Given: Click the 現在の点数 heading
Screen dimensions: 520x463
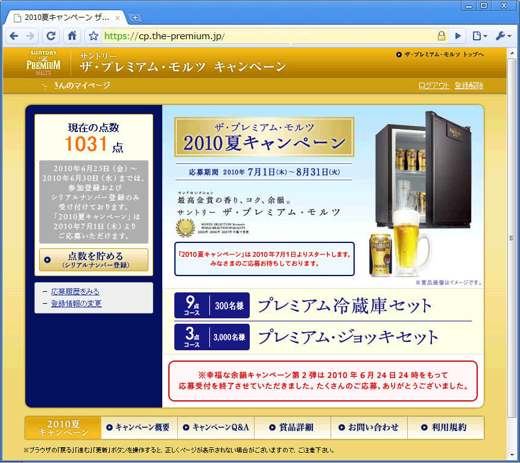Looking at the screenshot, I should pos(94,128).
